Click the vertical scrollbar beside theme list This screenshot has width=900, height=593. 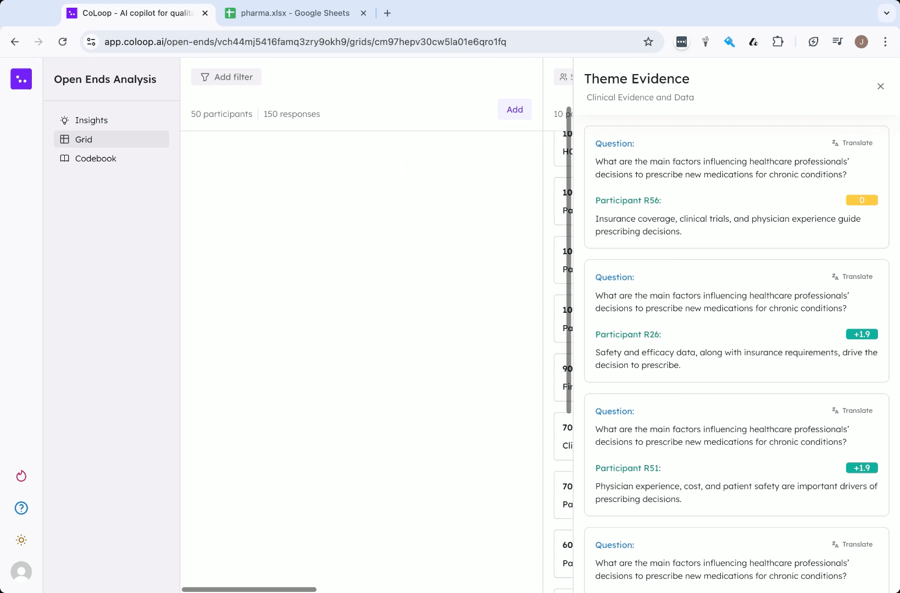[569, 260]
